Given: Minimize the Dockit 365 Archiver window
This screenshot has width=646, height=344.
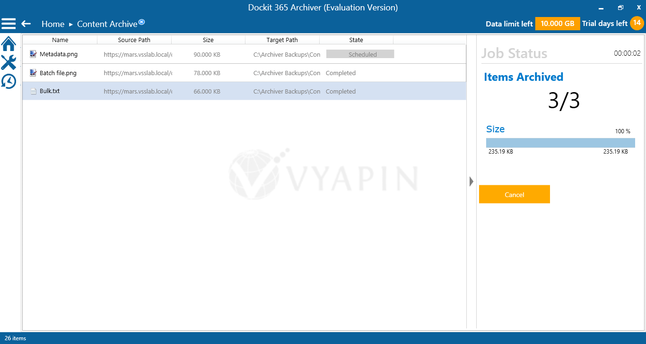Looking at the screenshot, I should point(601,8).
